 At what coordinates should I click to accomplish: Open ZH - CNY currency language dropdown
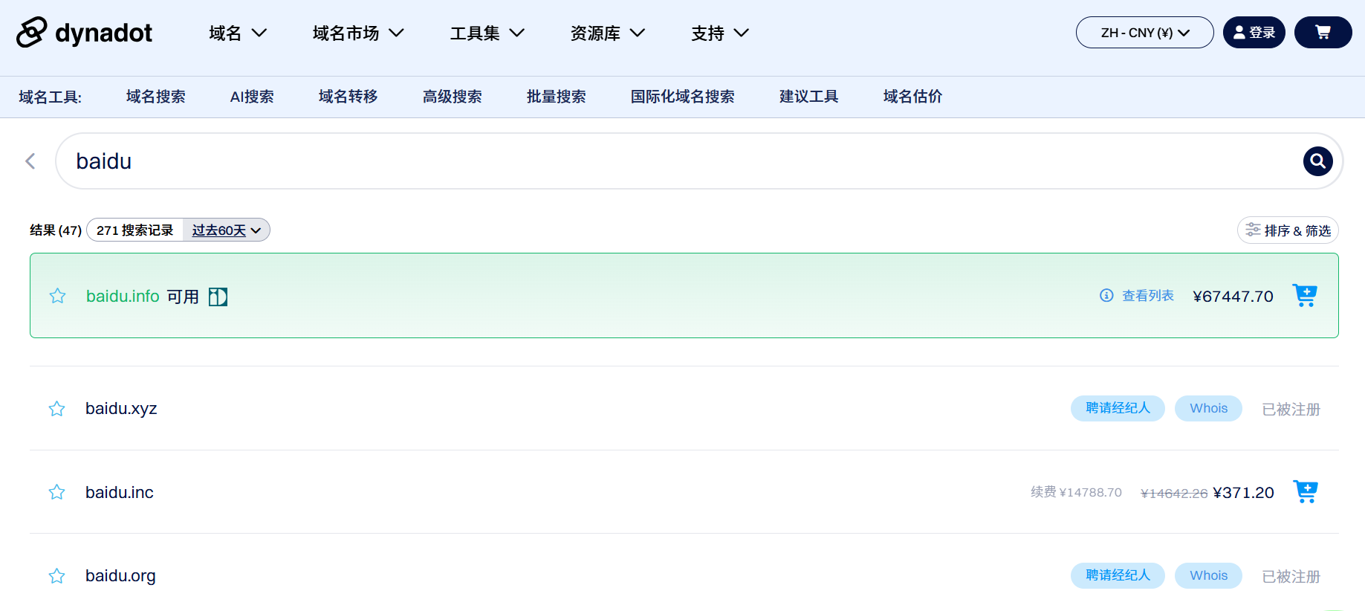(1144, 33)
